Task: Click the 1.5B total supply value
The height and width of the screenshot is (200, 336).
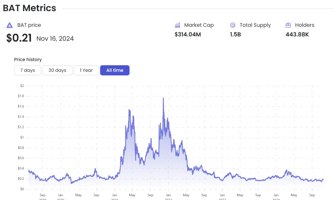Action: click(x=236, y=34)
